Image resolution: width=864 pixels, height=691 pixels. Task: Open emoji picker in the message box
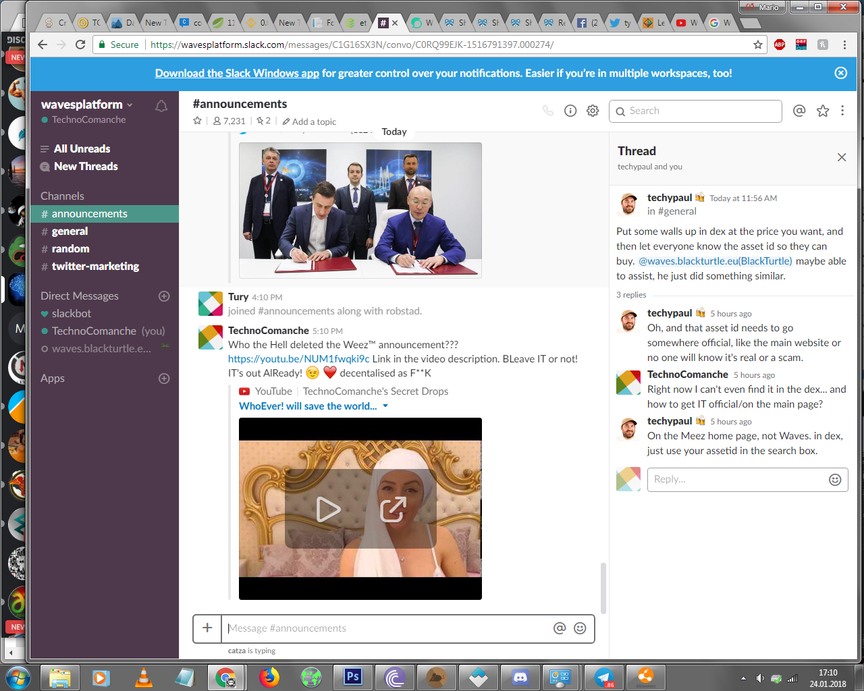(x=580, y=628)
